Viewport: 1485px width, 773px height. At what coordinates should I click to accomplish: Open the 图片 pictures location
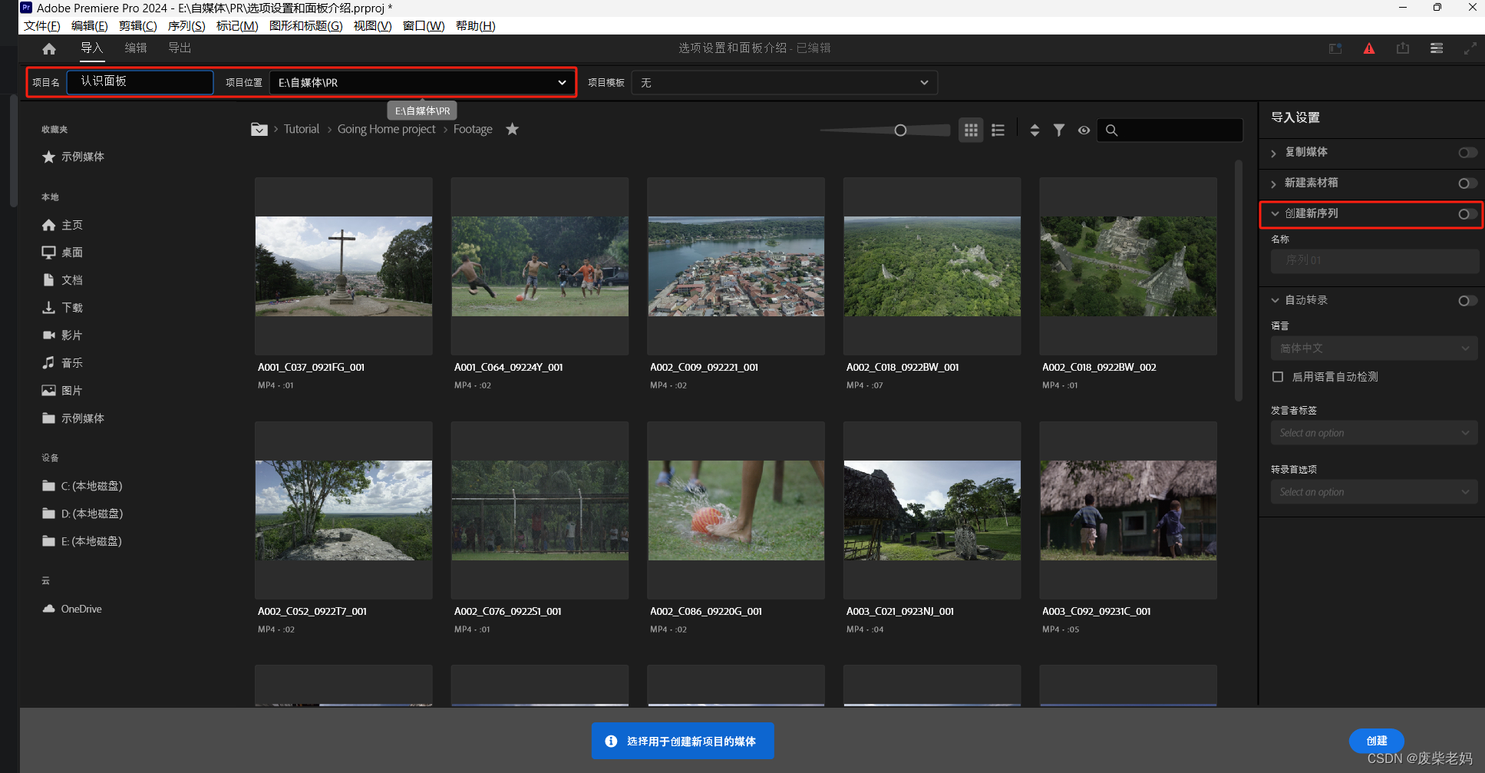(63, 391)
